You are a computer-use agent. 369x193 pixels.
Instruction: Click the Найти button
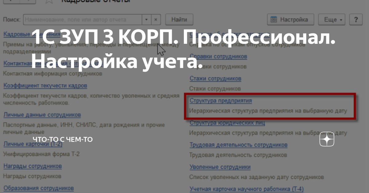point(179,20)
